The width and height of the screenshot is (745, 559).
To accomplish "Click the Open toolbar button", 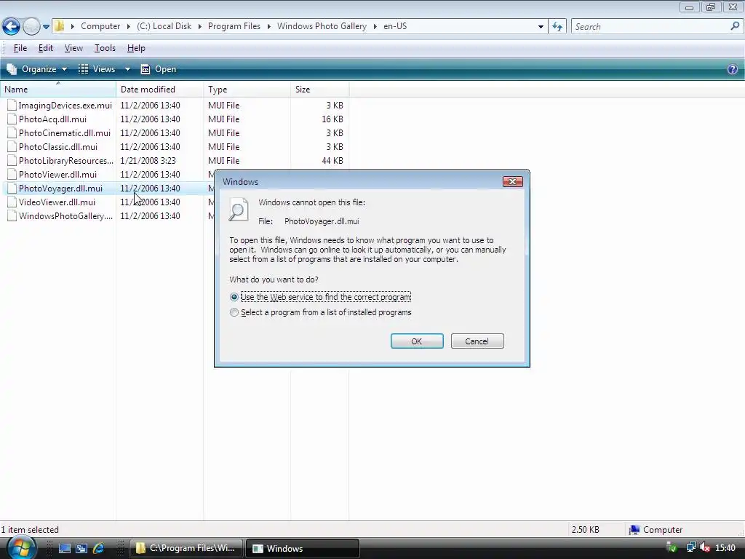I will [159, 69].
